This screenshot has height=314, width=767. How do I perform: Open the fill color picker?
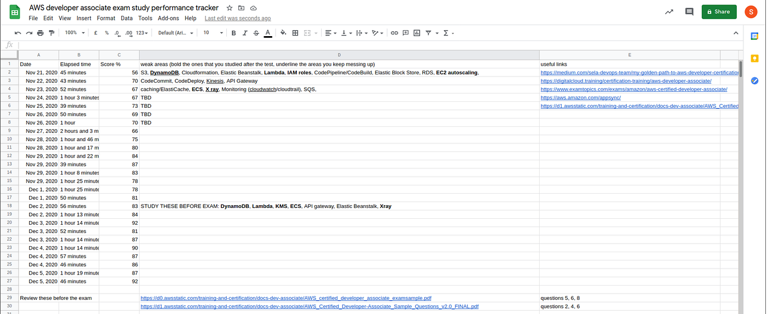click(283, 33)
